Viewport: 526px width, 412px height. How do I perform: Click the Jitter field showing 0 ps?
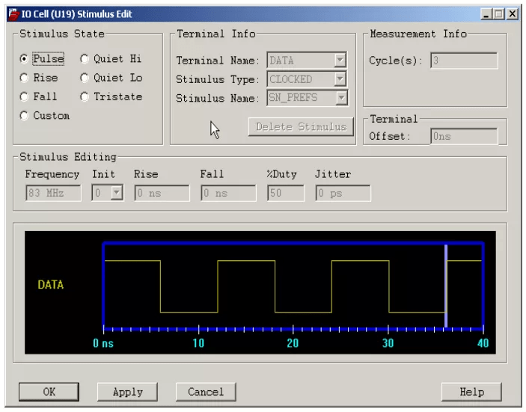click(x=343, y=193)
